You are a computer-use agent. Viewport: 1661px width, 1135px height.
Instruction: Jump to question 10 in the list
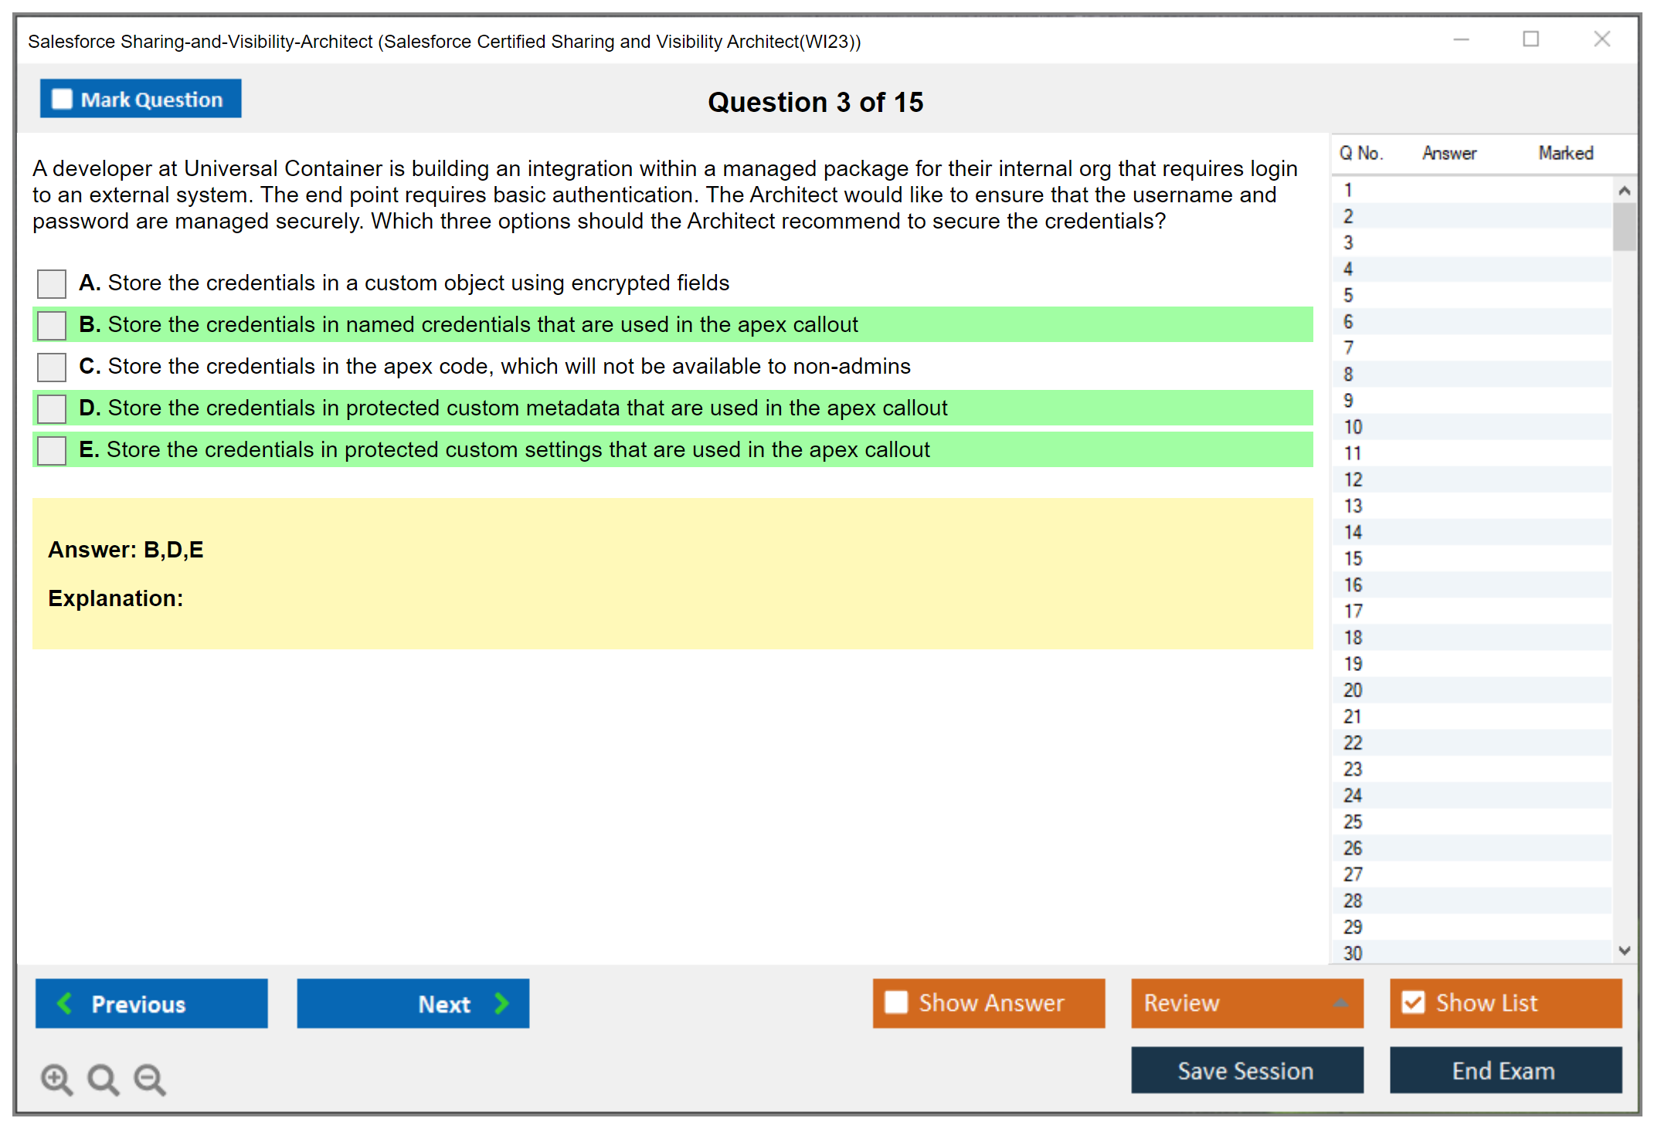[x=1353, y=427]
